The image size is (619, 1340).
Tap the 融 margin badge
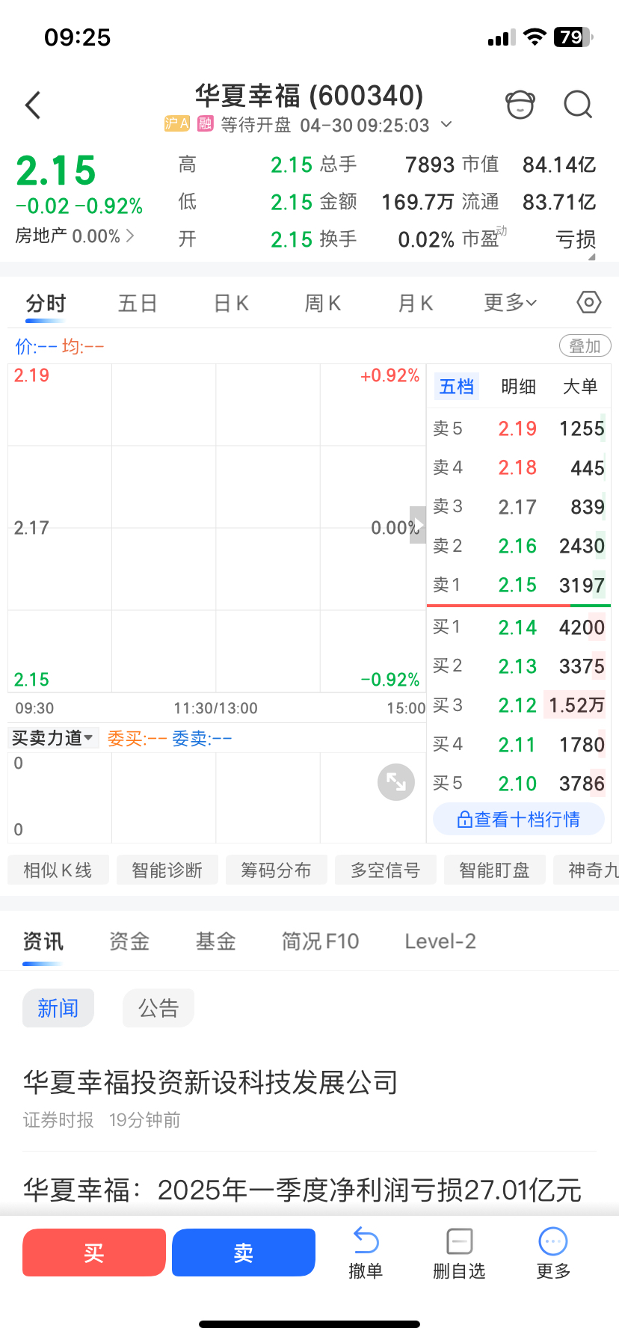(x=205, y=123)
